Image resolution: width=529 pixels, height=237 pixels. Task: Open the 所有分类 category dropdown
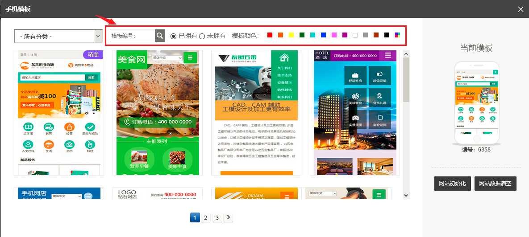click(x=58, y=36)
